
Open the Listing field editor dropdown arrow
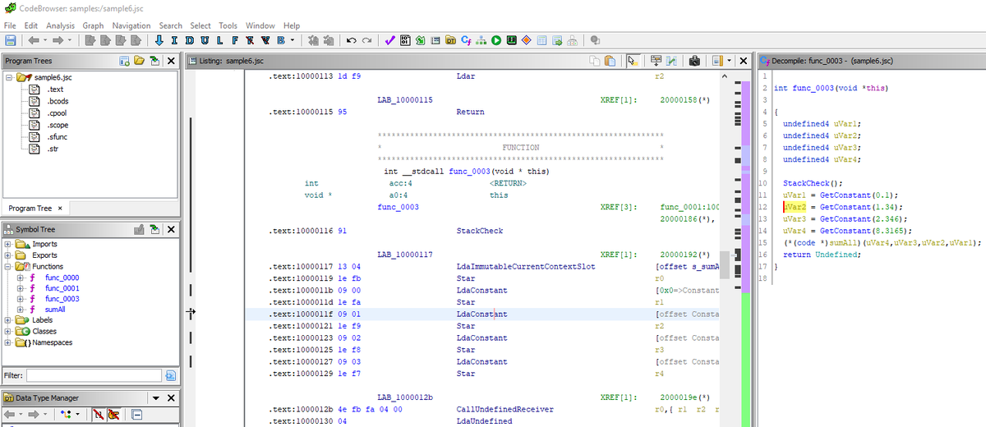[x=728, y=61]
